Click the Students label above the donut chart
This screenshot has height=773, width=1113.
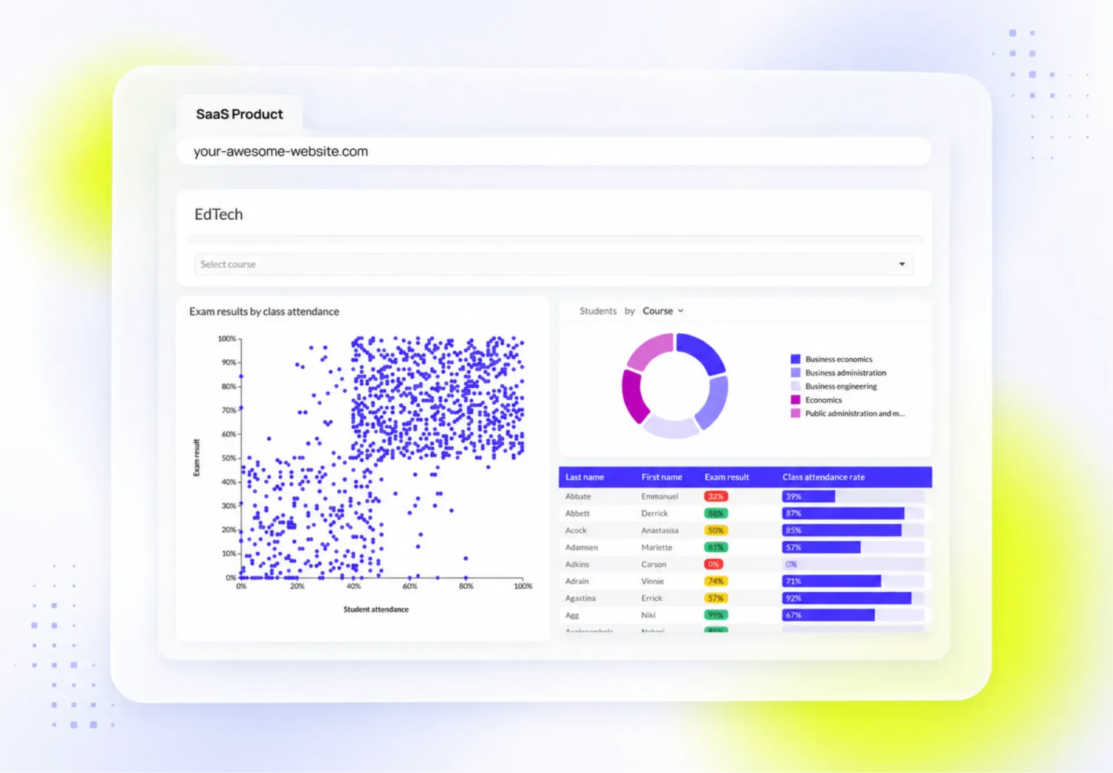pyautogui.click(x=598, y=311)
